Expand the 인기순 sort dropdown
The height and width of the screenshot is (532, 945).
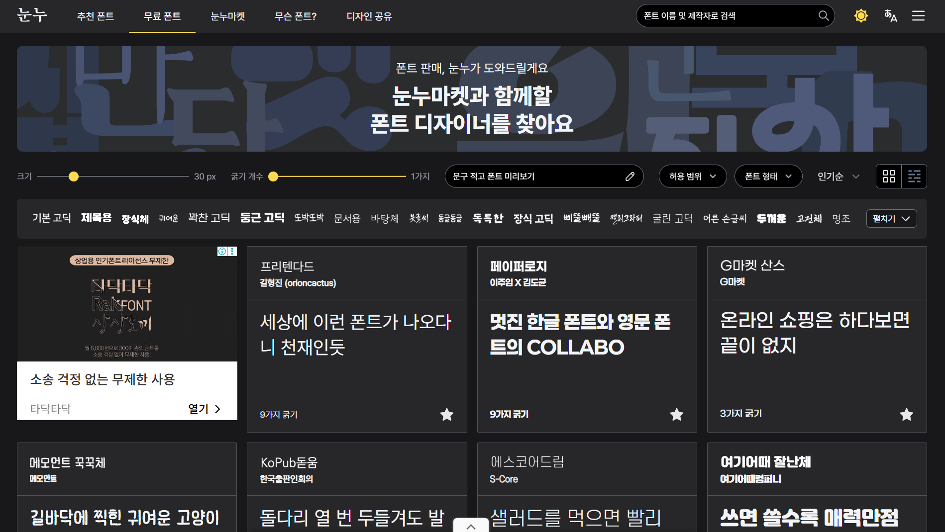(838, 177)
